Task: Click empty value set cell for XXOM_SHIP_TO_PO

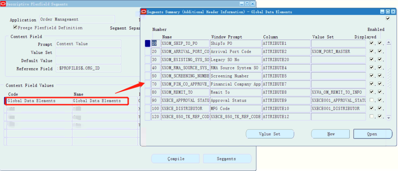Action: click(x=339, y=43)
